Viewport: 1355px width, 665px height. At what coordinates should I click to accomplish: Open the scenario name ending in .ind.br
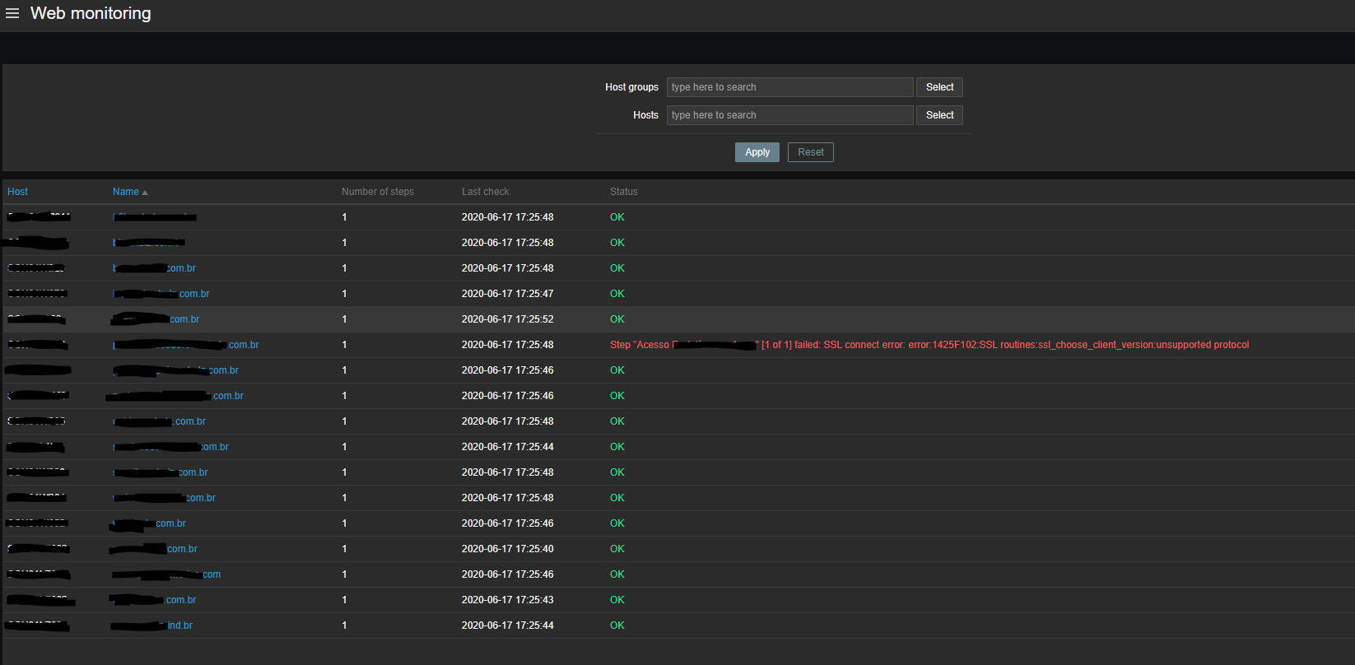point(179,625)
